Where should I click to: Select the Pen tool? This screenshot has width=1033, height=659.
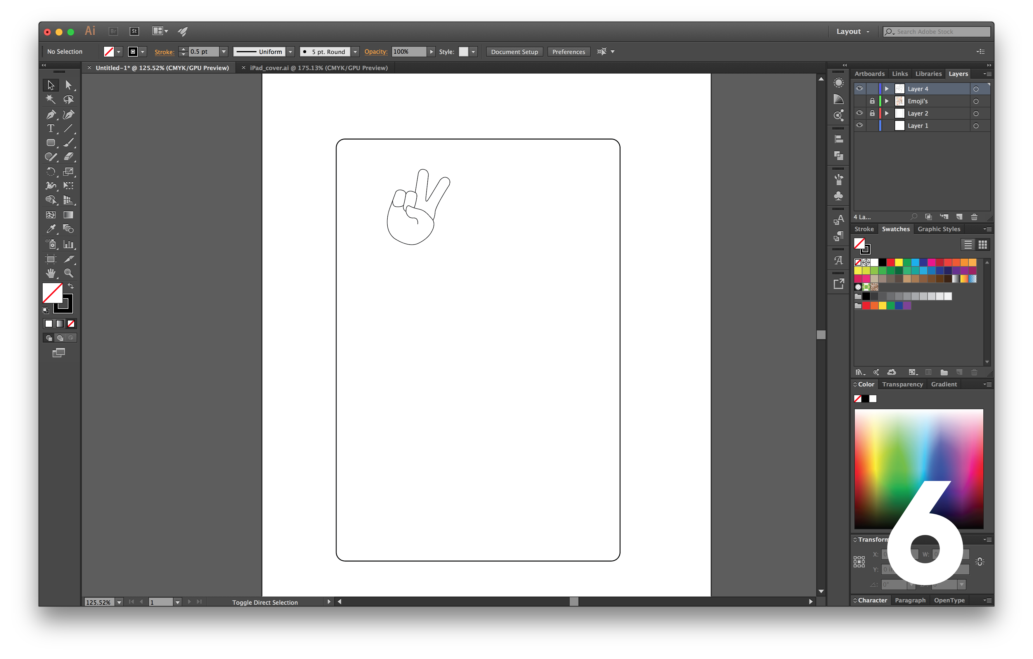(51, 114)
